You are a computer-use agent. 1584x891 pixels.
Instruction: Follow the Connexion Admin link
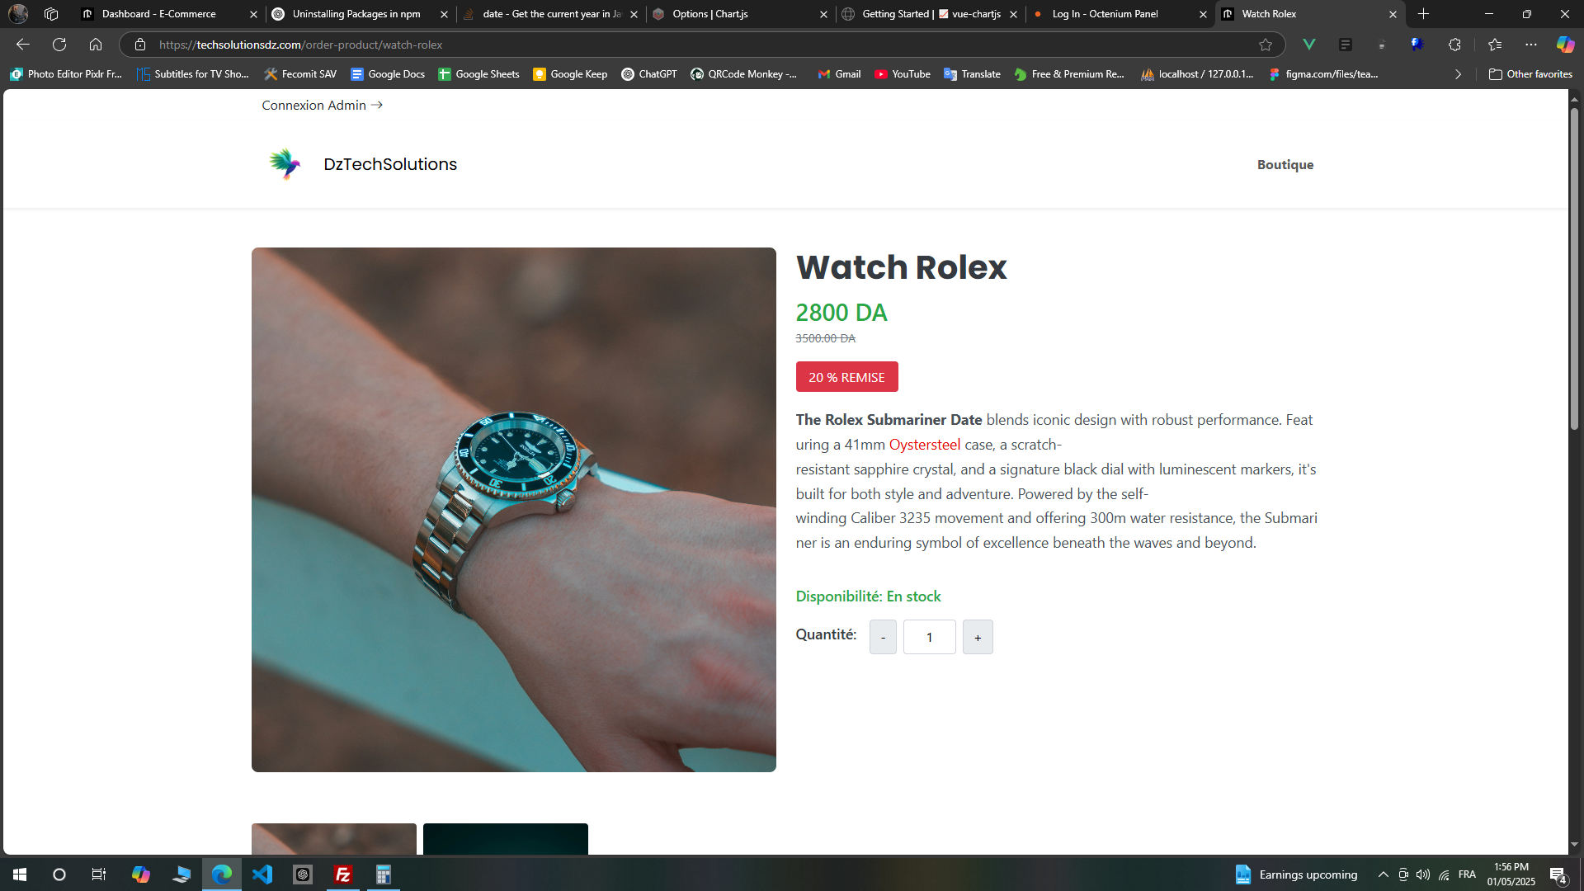coord(323,106)
